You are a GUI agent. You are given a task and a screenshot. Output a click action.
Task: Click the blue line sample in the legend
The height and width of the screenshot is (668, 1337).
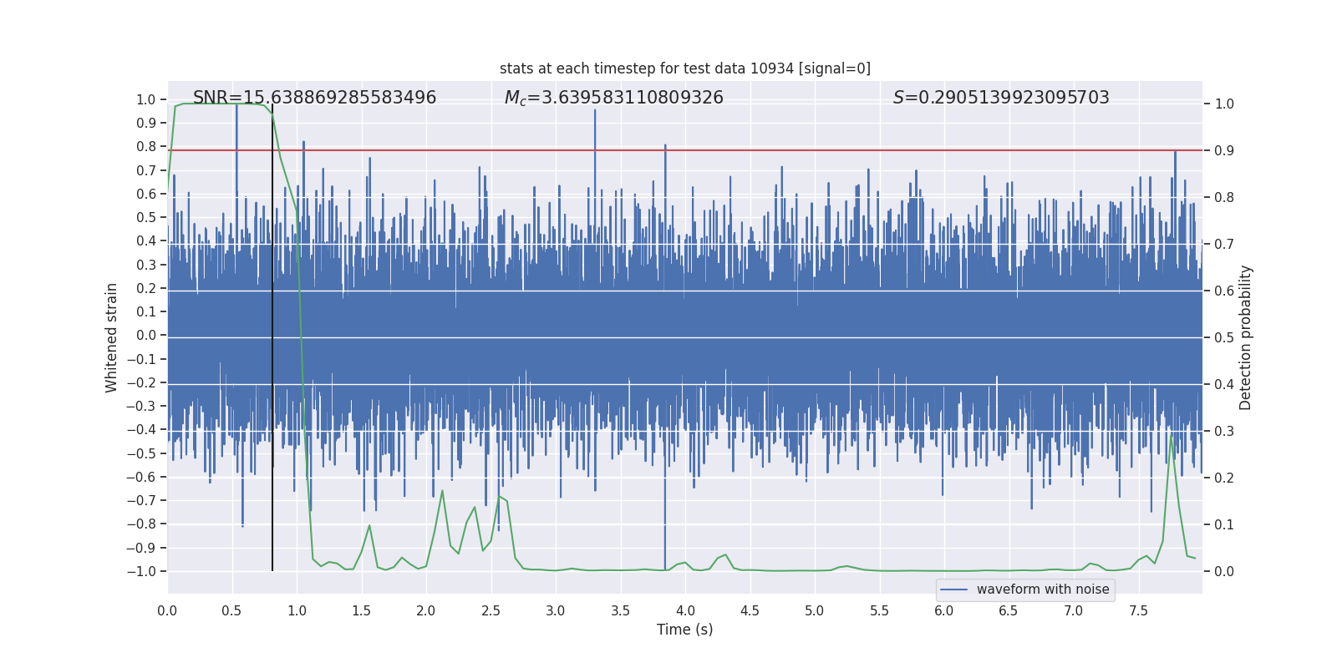coord(953,590)
